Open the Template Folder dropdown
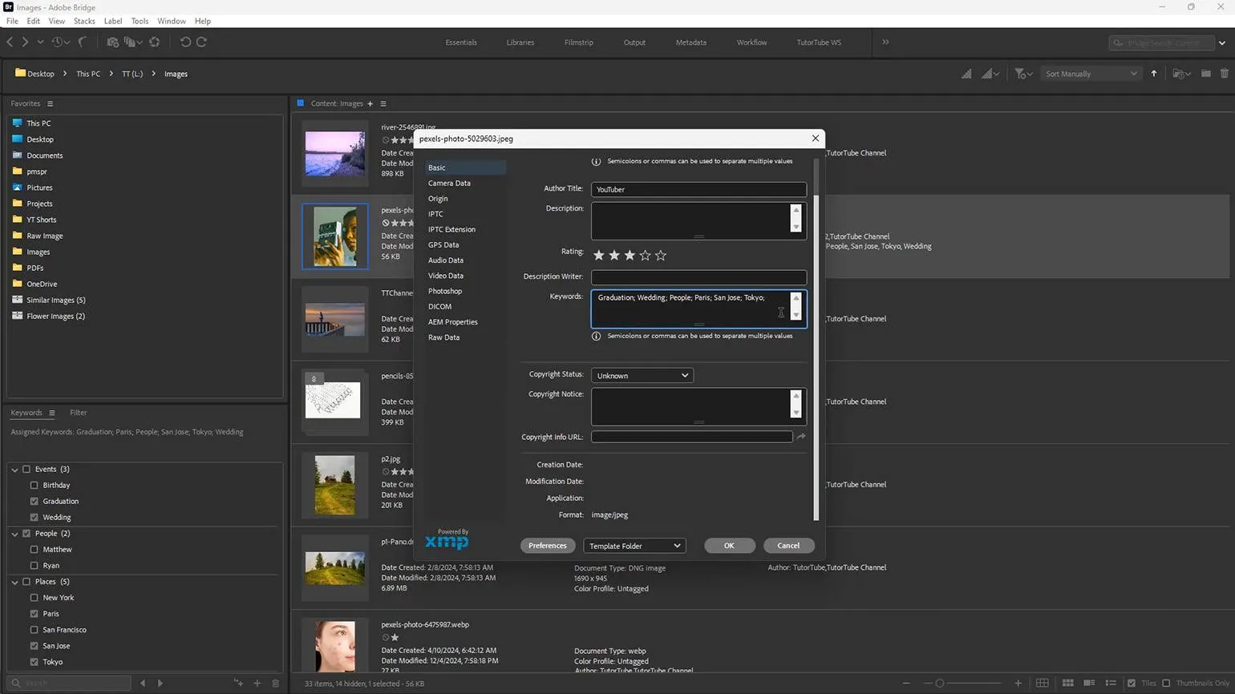This screenshot has width=1235, height=694. click(634, 546)
